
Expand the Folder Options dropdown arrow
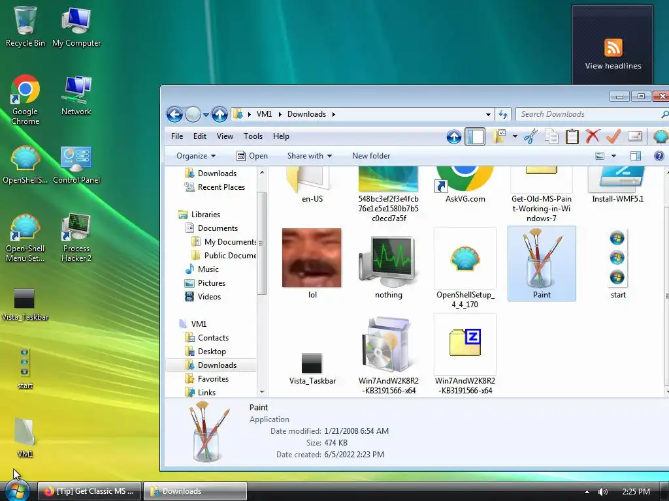click(515, 137)
